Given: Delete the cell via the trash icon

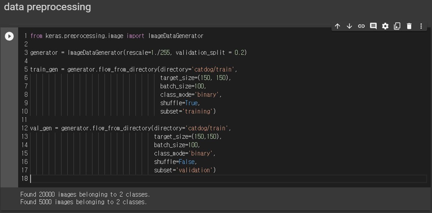Looking at the screenshot, I should 409,26.
